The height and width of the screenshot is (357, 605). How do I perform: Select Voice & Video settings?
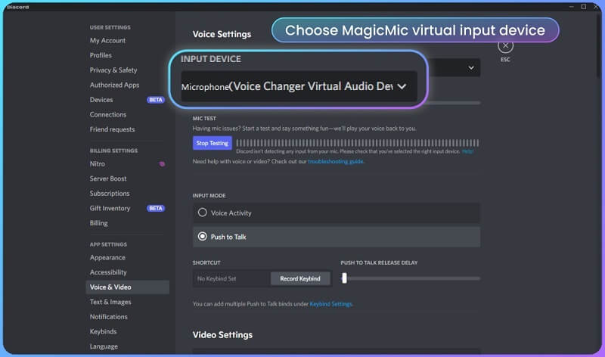click(x=127, y=287)
